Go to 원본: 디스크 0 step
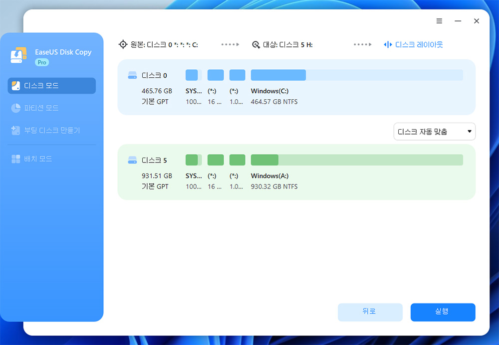This screenshot has height=345, width=499. [164, 44]
